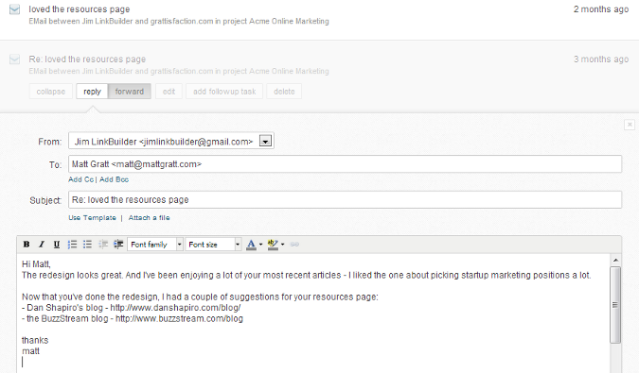The height and width of the screenshot is (373, 639).
Task: Click '2 months ago' timestamp
Action: pos(601,9)
